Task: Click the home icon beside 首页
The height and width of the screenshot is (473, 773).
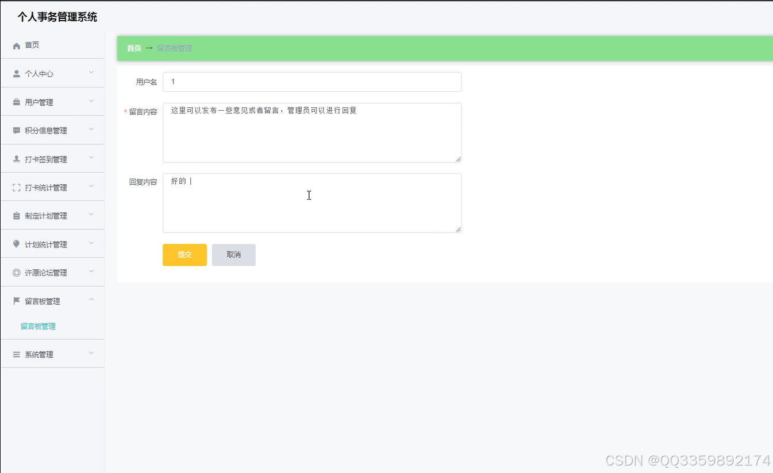Action: pyautogui.click(x=17, y=45)
